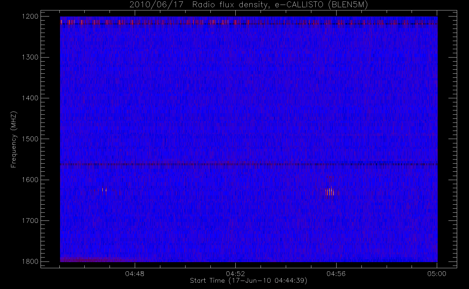Click the 05:00 time tick label
The height and width of the screenshot is (289, 469).
437,274
